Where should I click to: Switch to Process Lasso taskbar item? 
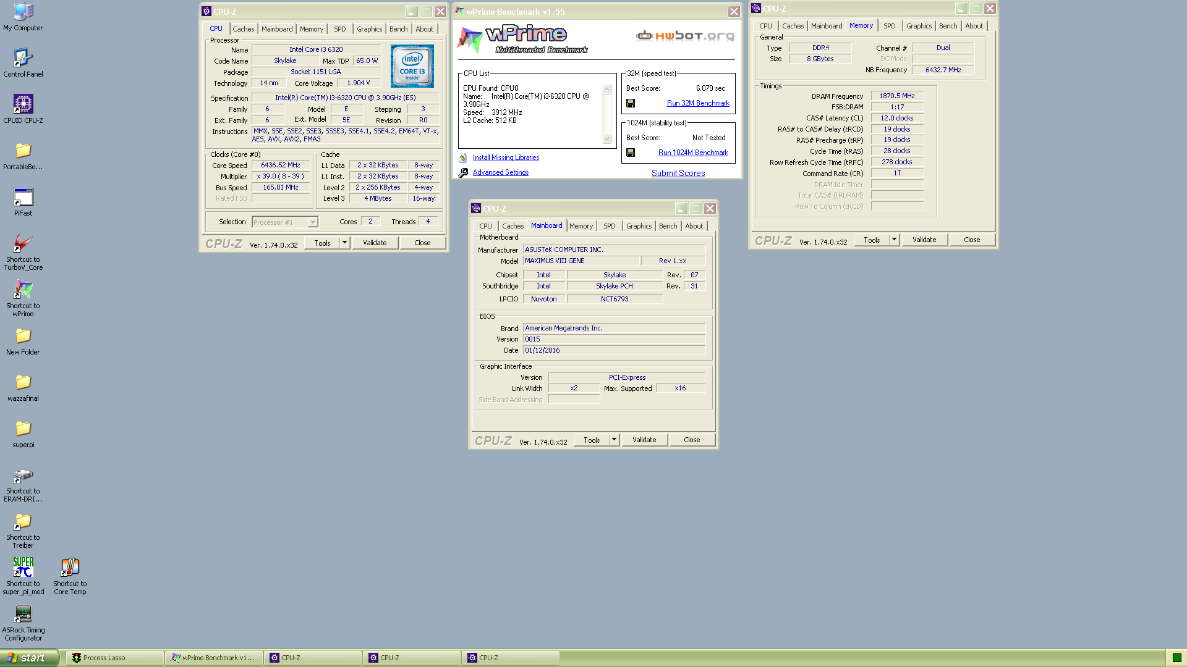coord(115,658)
